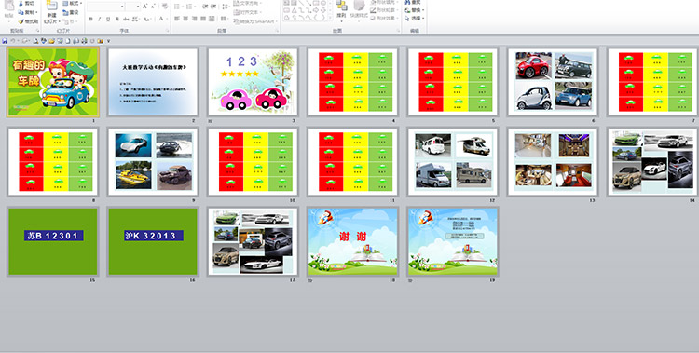
Task: Open Font dialog launcher
Action: point(168,31)
